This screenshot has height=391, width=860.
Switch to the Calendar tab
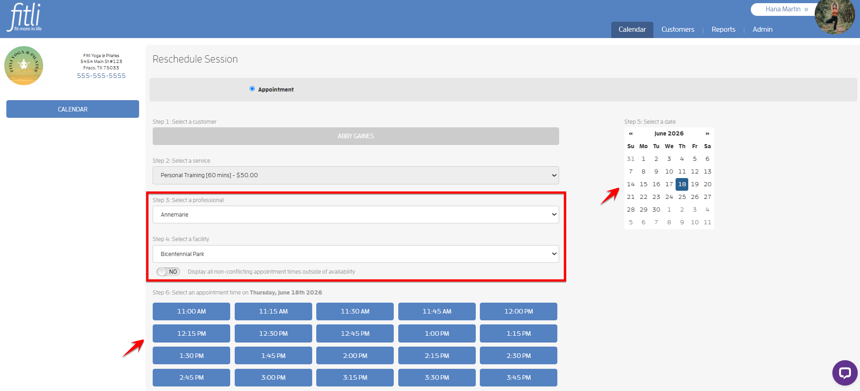pyautogui.click(x=632, y=29)
